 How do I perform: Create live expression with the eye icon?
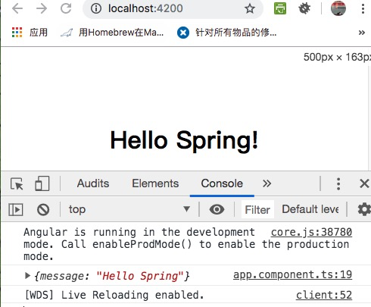(217, 209)
